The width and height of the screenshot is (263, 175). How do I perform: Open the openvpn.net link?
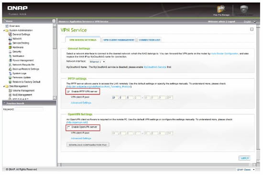coord(77,123)
